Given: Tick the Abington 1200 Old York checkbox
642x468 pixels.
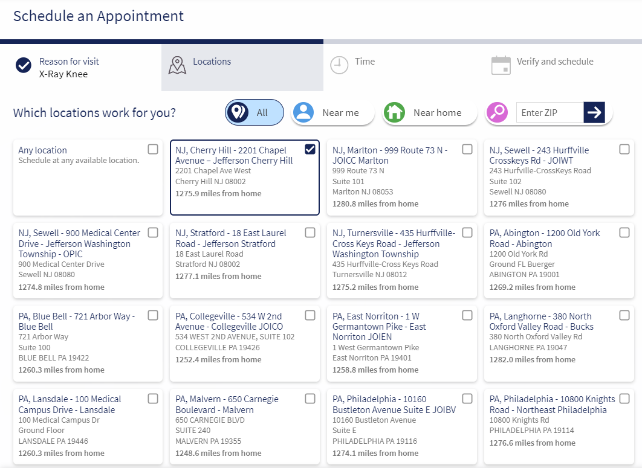Looking at the screenshot, I should click(x=624, y=232).
